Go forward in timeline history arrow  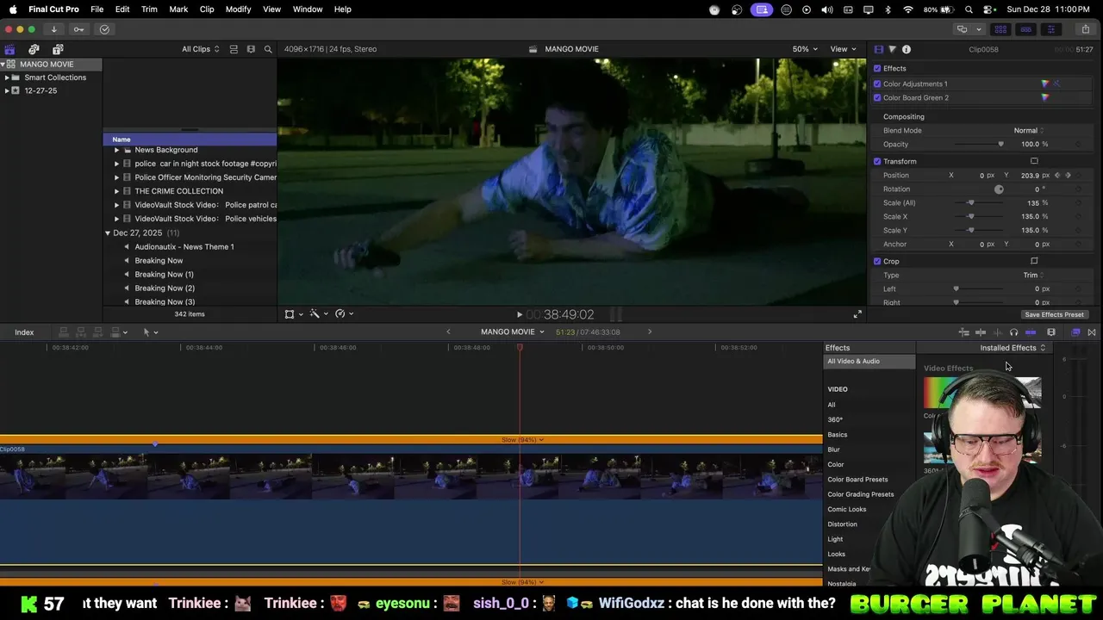650,332
